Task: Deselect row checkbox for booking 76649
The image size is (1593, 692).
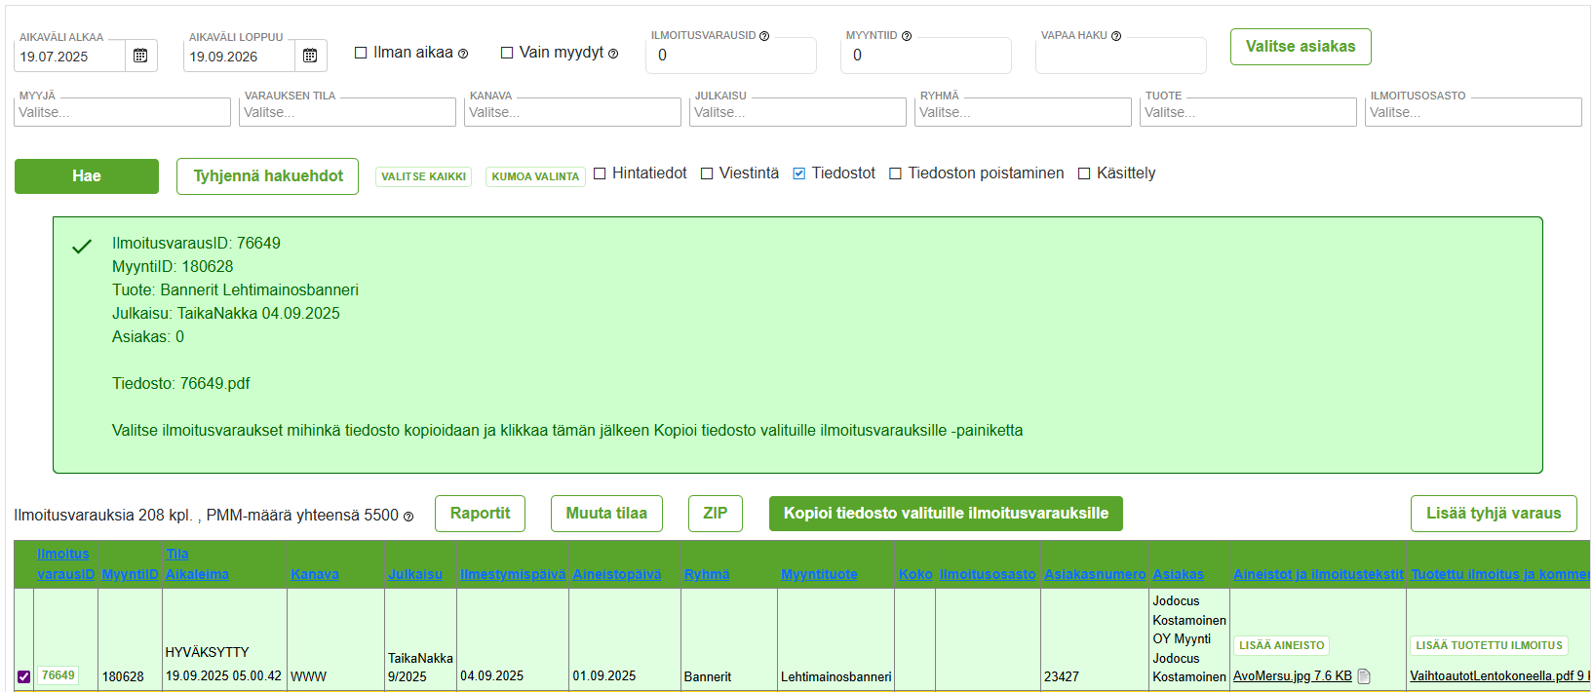Action: point(24,676)
